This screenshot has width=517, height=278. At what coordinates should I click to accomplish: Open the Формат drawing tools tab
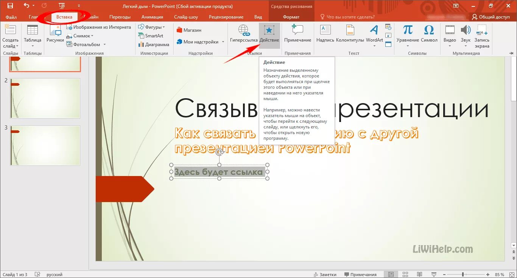pos(291,17)
